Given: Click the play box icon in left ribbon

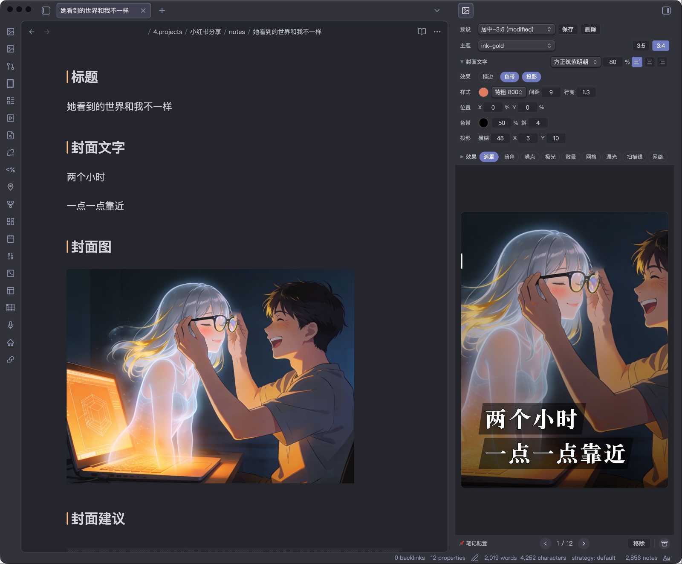Looking at the screenshot, I should [11, 118].
